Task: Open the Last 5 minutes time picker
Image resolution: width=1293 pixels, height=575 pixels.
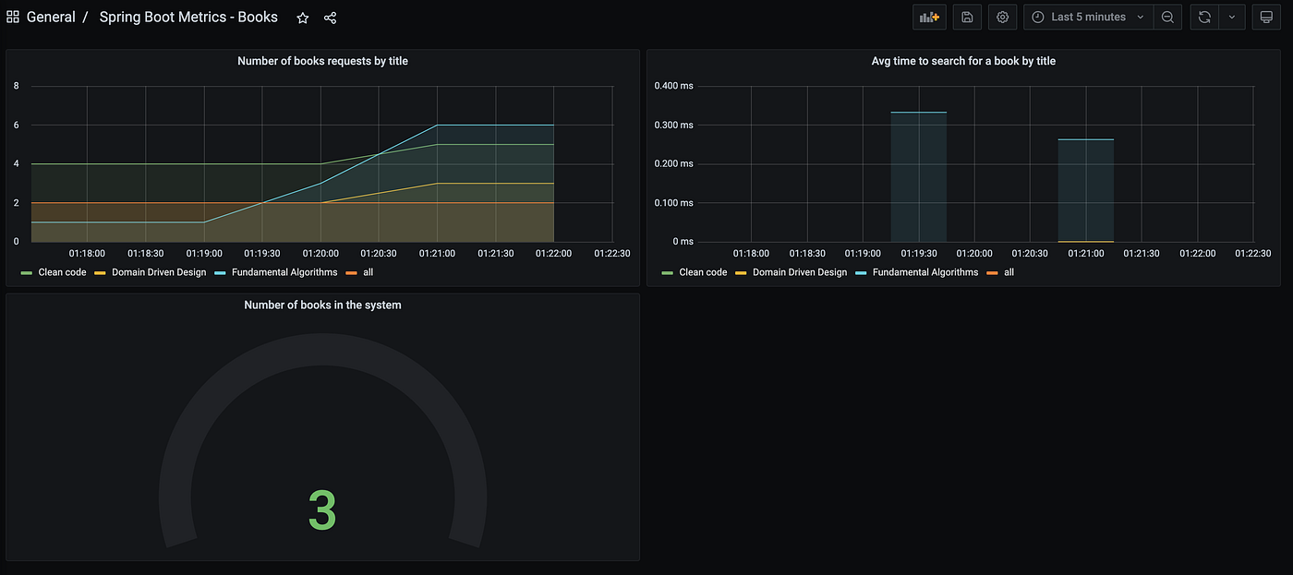Action: click(x=1088, y=17)
